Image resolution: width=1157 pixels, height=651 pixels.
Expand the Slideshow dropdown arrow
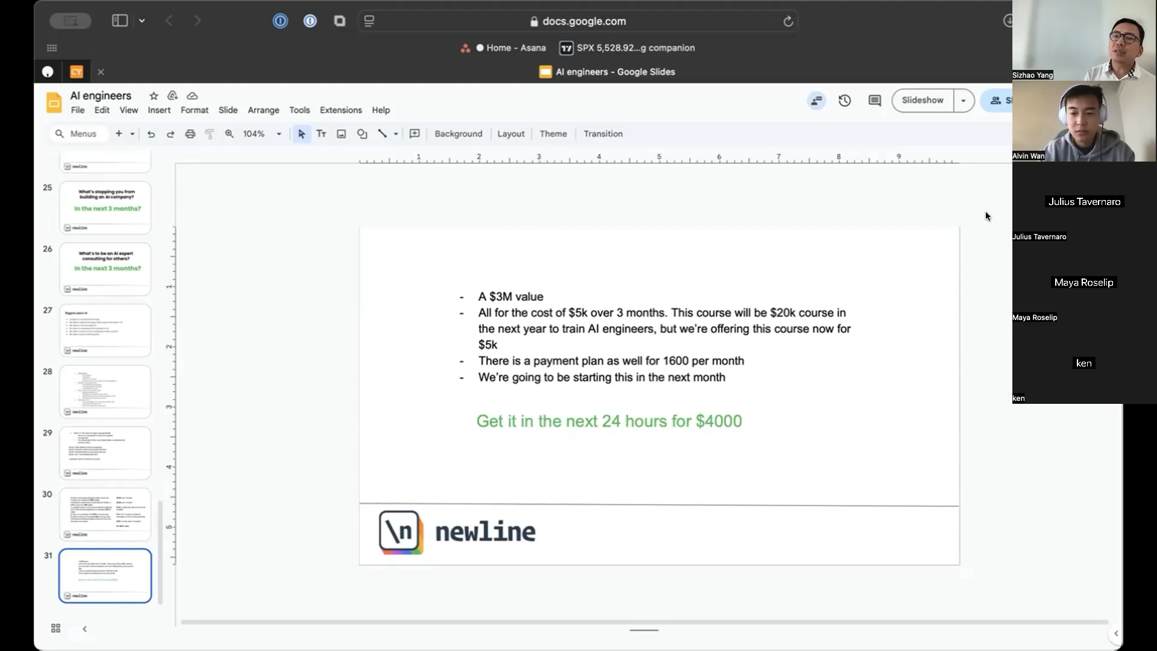[964, 100]
